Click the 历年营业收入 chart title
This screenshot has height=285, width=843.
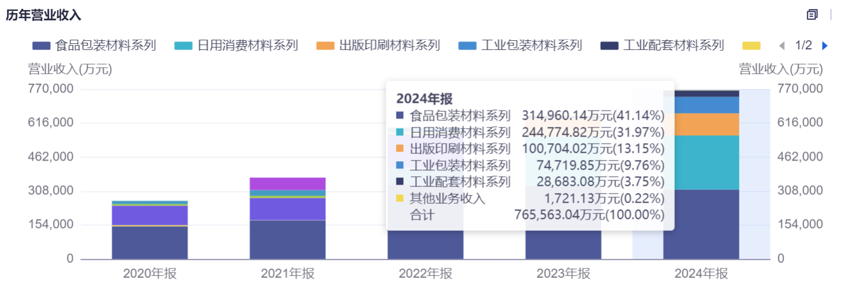coord(43,15)
